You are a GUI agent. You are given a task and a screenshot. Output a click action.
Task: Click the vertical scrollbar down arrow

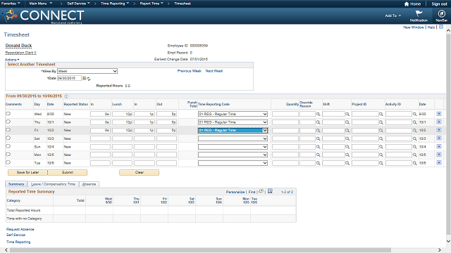tap(448, 241)
